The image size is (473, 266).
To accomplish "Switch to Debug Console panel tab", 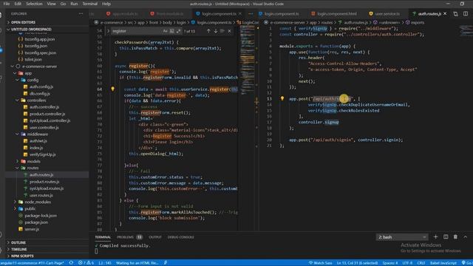I will [x=180, y=237].
